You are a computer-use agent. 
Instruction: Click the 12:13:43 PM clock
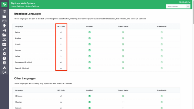(x=185, y=2)
